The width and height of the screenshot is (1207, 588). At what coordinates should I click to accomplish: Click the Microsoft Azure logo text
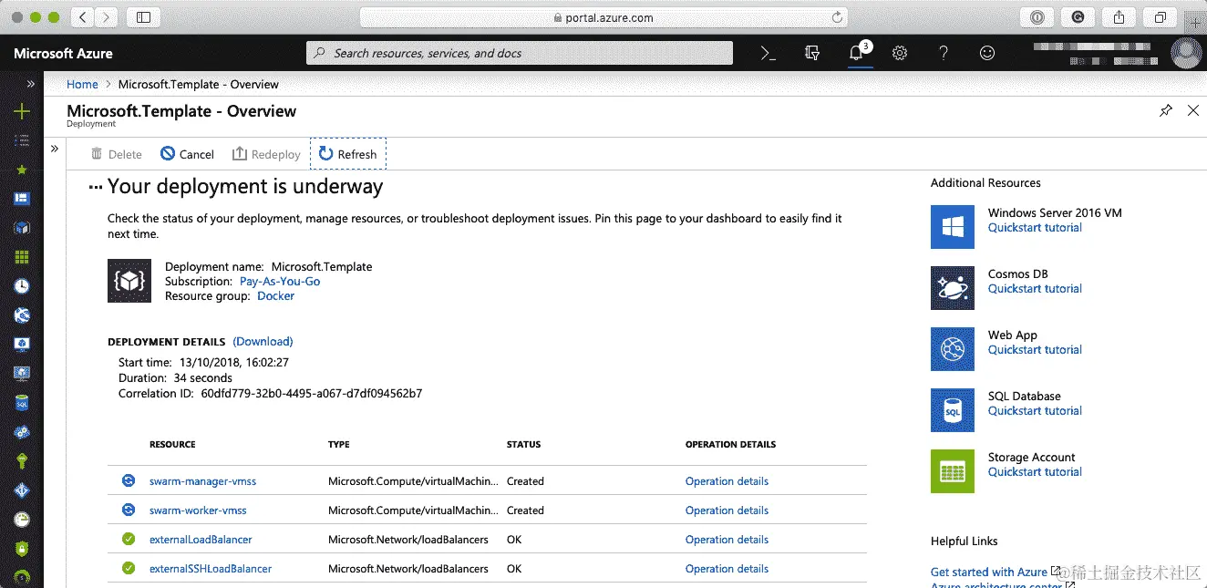[x=63, y=54]
